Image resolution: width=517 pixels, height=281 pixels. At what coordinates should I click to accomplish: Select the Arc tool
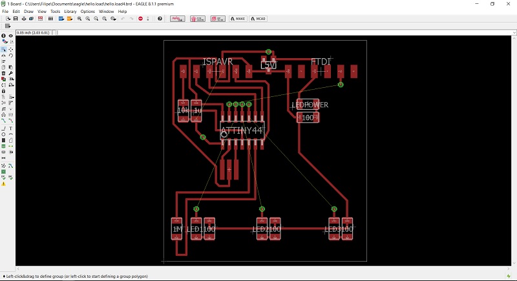pyautogui.click(x=11, y=134)
